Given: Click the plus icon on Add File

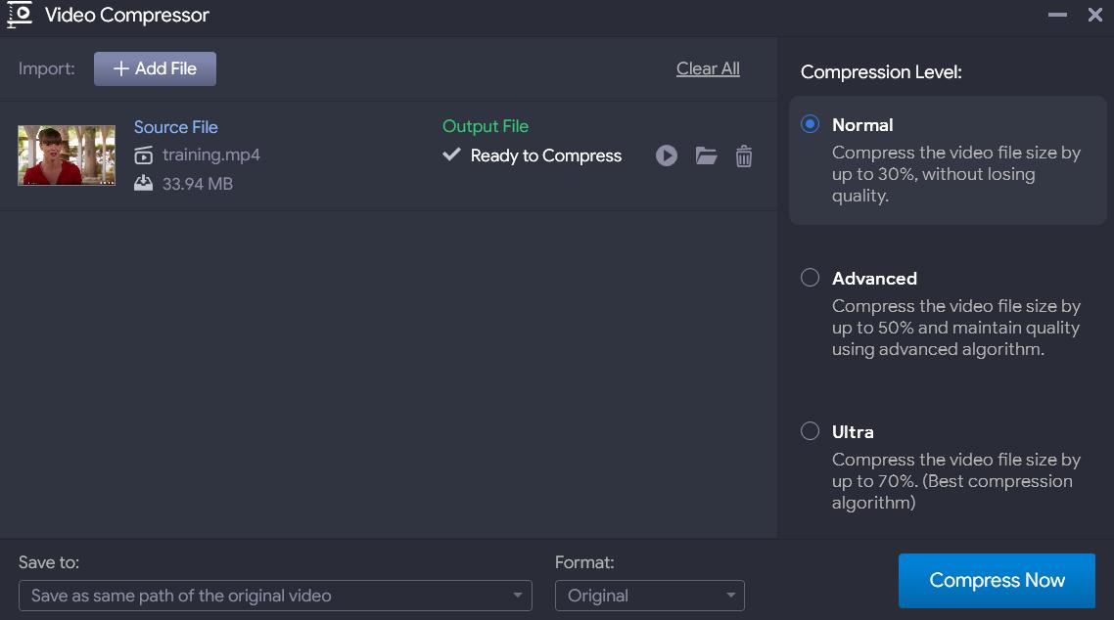Looking at the screenshot, I should [x=120, y=68].
